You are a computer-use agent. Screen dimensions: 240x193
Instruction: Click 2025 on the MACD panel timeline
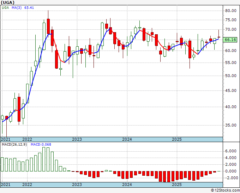click(x=177, y=185)
